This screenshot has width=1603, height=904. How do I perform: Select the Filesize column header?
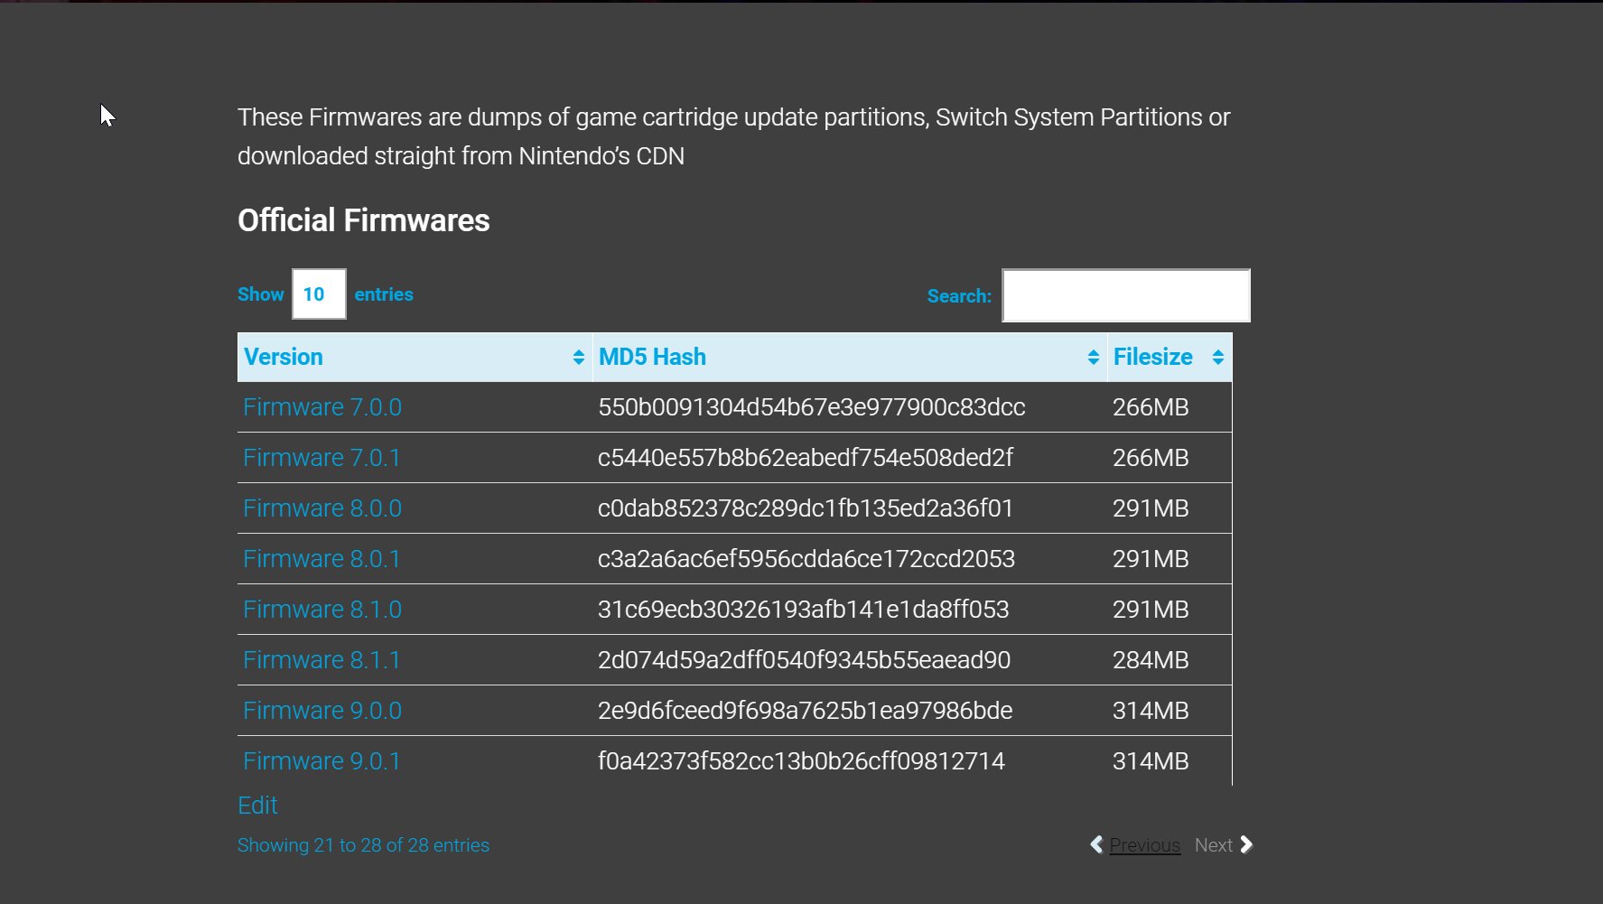point(1153,357)
